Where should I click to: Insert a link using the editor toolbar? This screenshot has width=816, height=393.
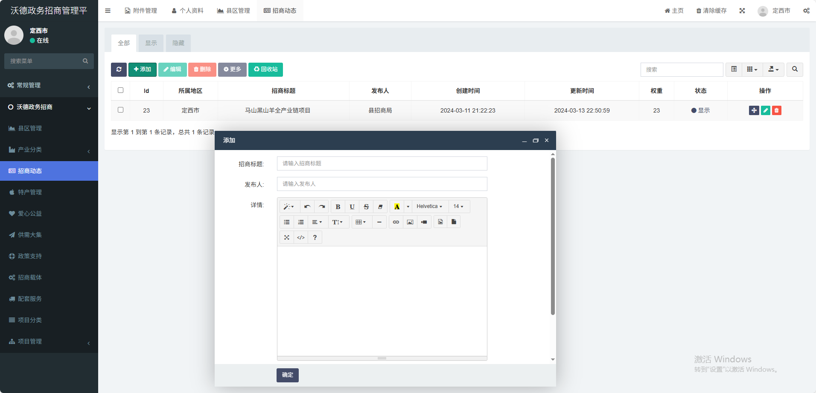pos(396,222)
